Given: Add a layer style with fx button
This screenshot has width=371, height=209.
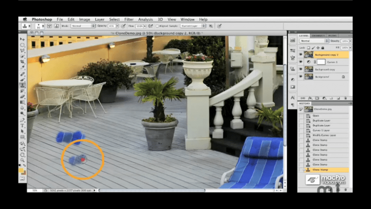Looking at the screenshot, I should [310, 98].
